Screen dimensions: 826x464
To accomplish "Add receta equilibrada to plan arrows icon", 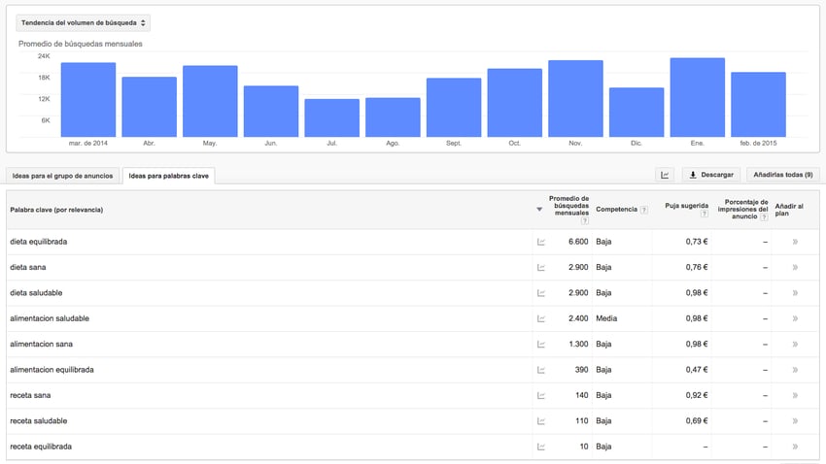I will tap(795, 447).
